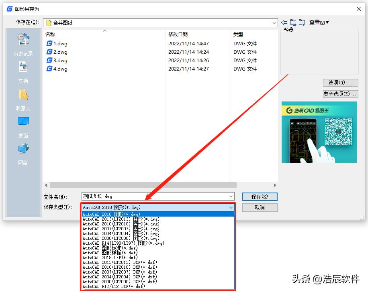This screenshot has height=292, width=368.
Task: Choose AutoCAD 2018 DXF(*.dxf) option
Action: point(158,258)
